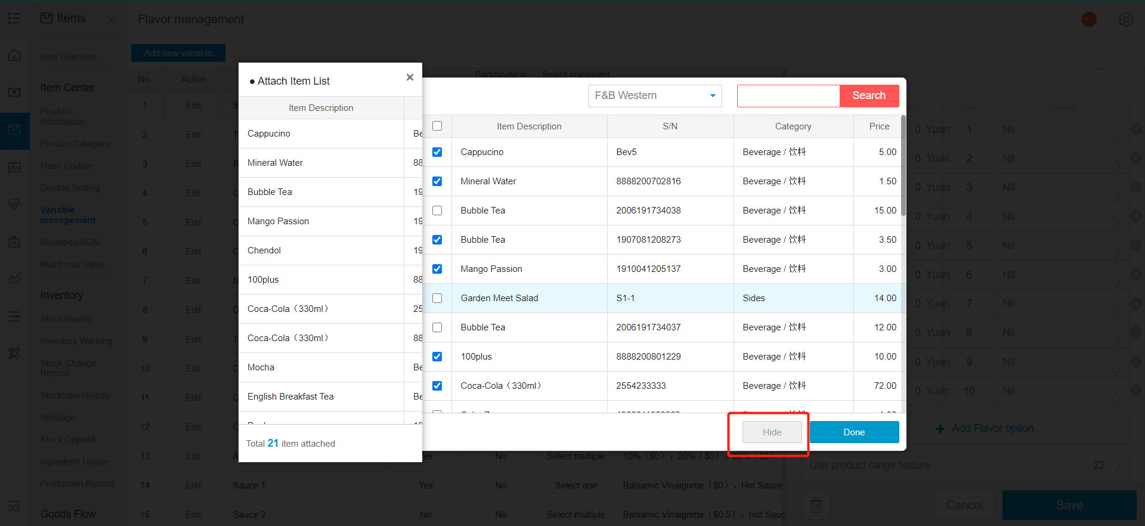The height and width of the screenshot is (526, 1145).
Task: Open Item Overview menu entry
Action: pyautogui.click(x=69, y=57)
